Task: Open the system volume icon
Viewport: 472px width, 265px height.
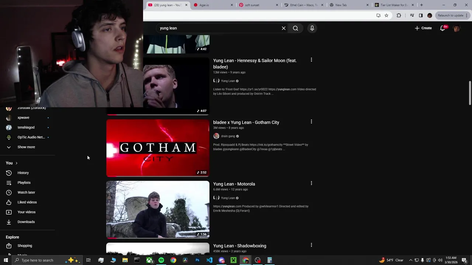Action: point(440,260)
